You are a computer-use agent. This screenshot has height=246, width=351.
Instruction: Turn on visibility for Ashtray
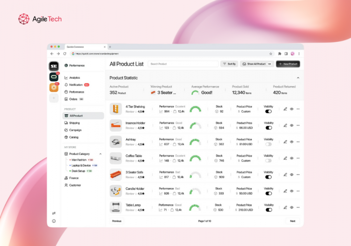click(x=268, y=144)
